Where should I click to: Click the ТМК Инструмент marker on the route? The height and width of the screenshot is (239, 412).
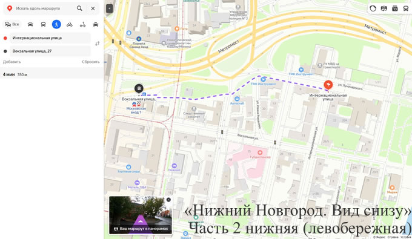click(x=264, y=79)
